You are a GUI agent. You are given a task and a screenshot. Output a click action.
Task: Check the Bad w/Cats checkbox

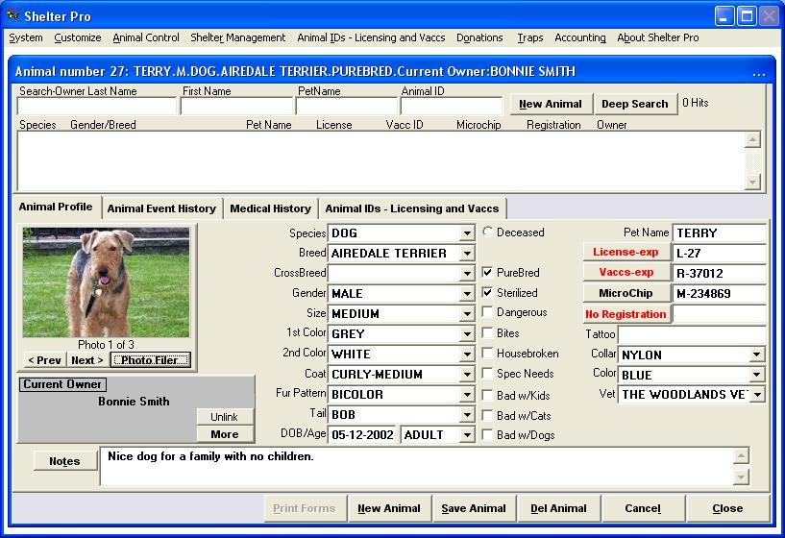click(x=487, y=415)
